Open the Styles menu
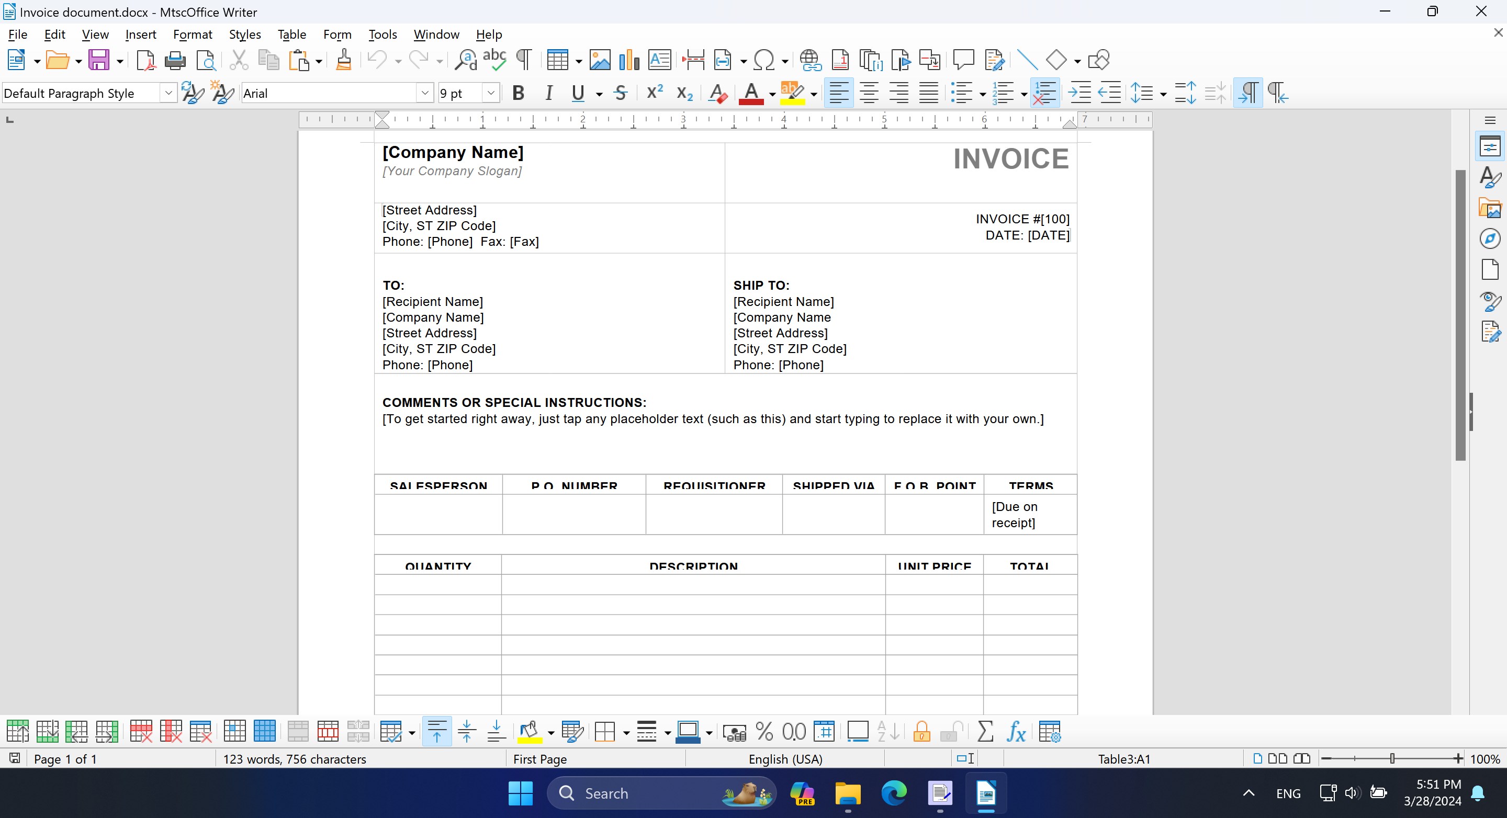The width and height of the screenshot is (1507, 818). [244, 34]
